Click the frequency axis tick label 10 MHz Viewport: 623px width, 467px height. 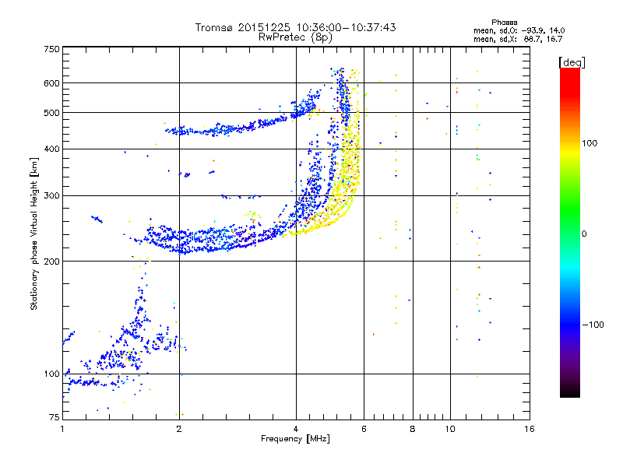click(x=450, y=429)
